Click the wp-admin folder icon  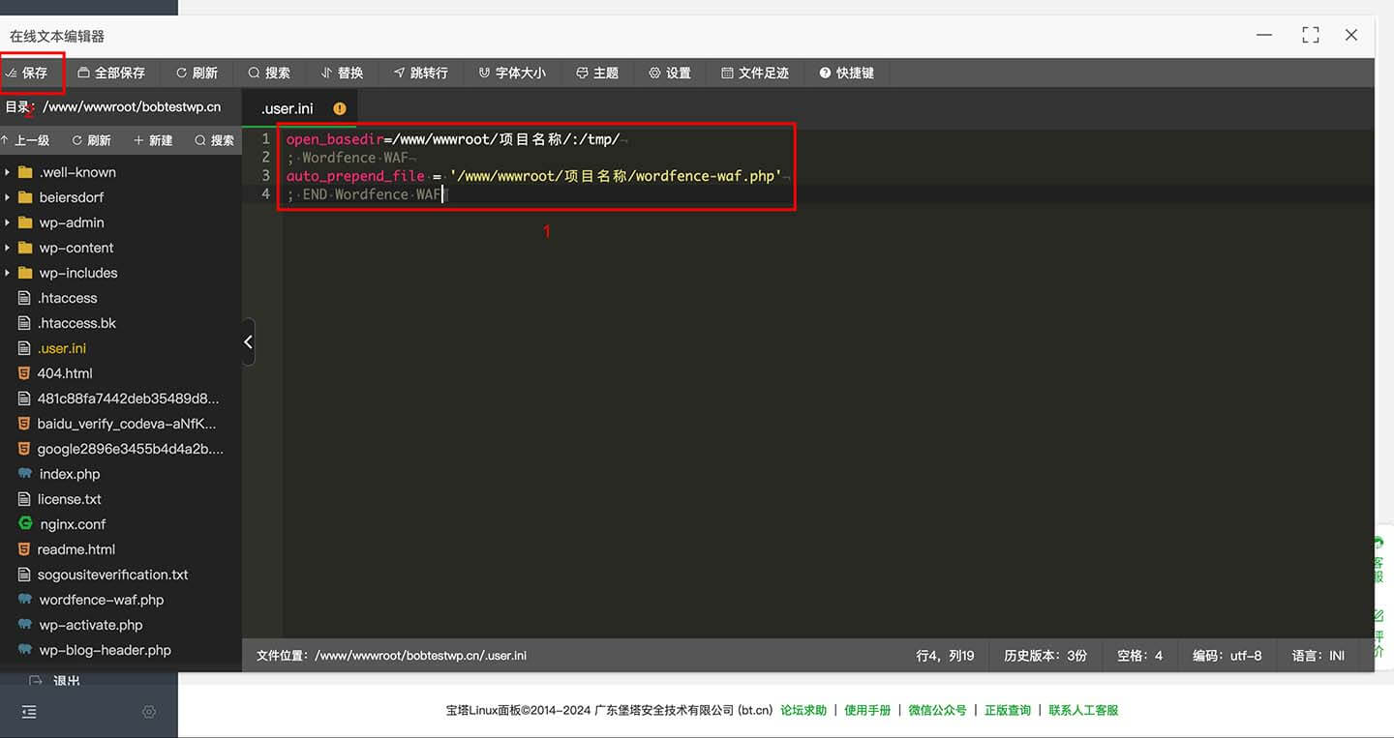pos(25,222)
